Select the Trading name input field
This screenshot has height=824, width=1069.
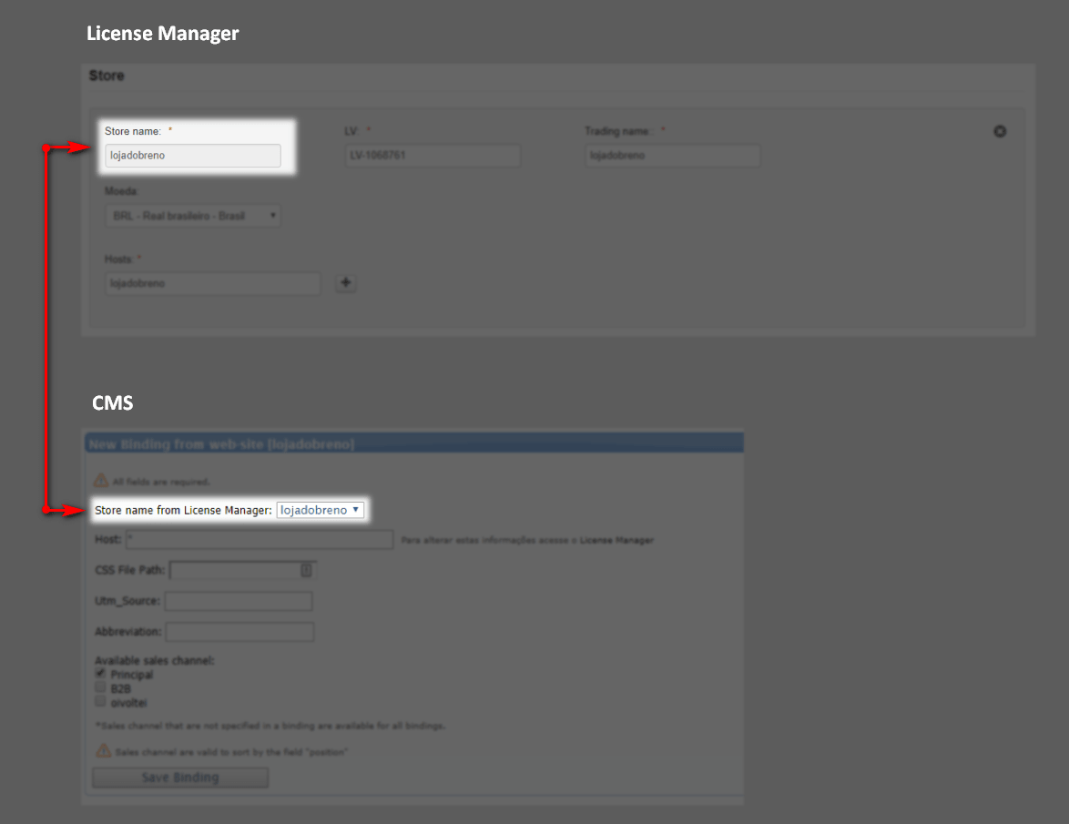[672, 156]
